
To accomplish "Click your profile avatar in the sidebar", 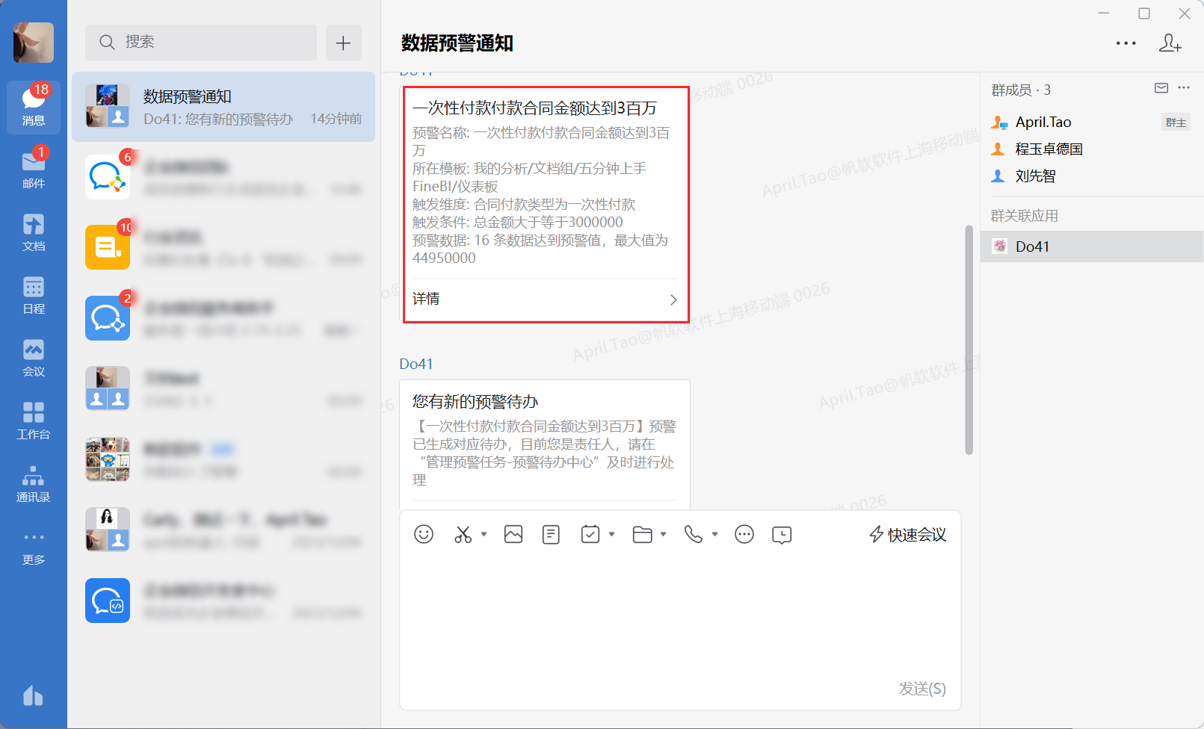I will coord(34,42).
